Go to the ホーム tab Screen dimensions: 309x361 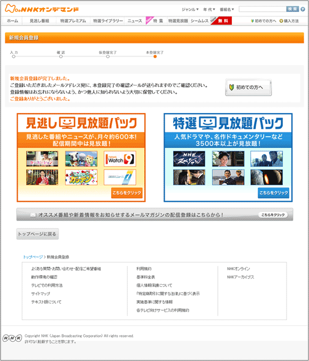coord(12,21)
